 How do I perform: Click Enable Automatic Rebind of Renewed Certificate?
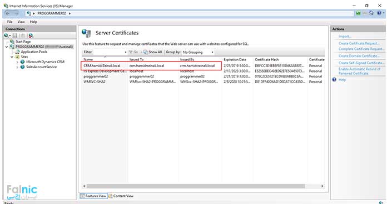point(359,71)
